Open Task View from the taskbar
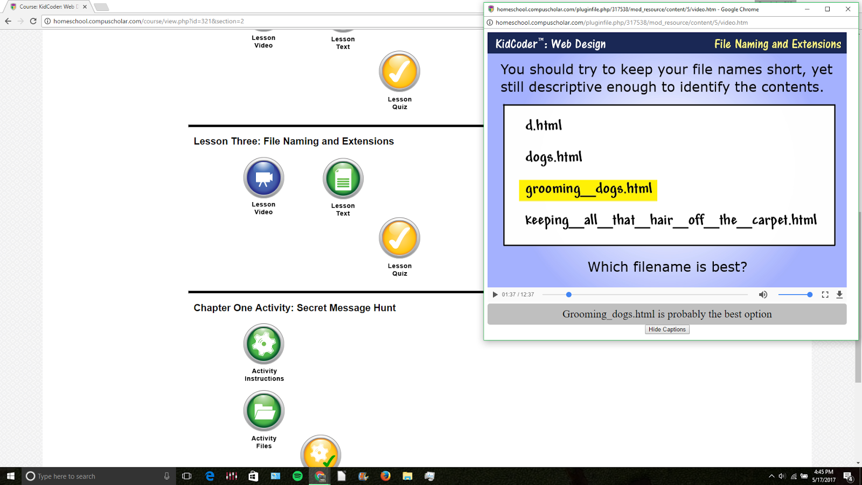862x485 pixels. coord(187,476)
